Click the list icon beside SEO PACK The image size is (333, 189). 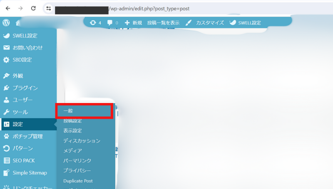pyautogui.click(x=7, y=161)
